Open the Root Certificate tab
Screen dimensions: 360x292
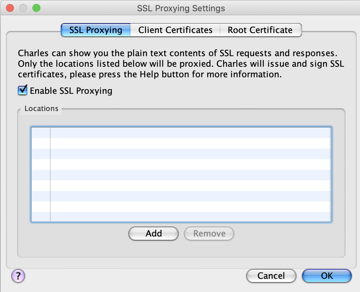click(x=260, y=30)
